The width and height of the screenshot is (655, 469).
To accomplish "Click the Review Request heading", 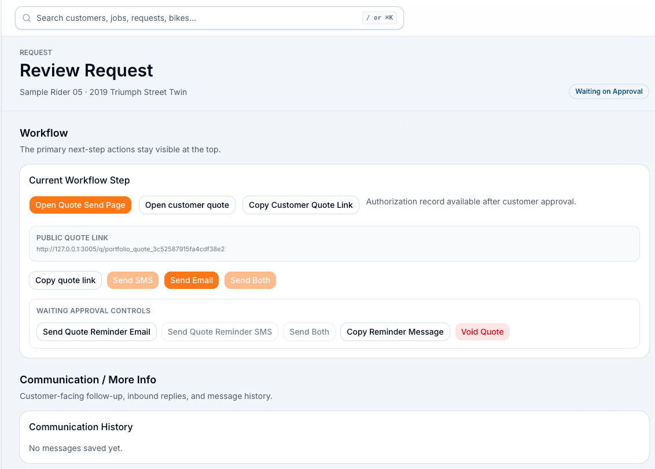I will point(86,70).
